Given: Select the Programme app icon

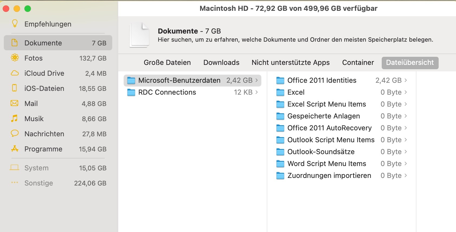Looking at the screenshot, I should coord(15,149).
